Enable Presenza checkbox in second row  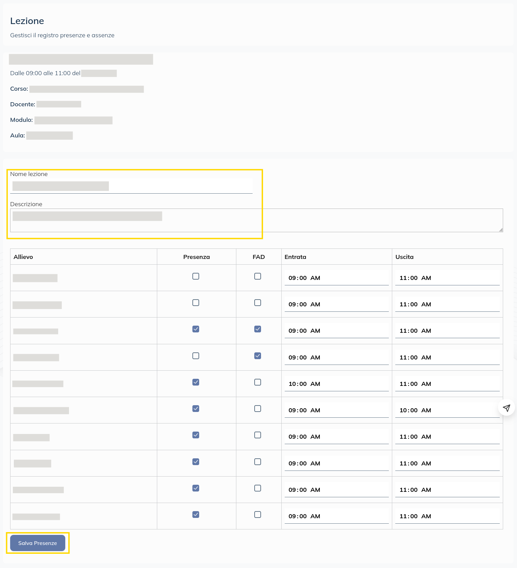[x=196, y=303]
